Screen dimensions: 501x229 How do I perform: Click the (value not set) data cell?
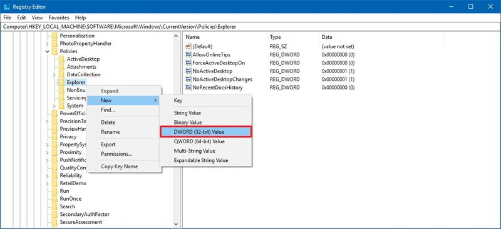[338, 46]
